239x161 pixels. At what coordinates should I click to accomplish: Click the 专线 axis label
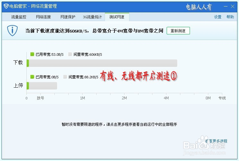click(222, 98)
